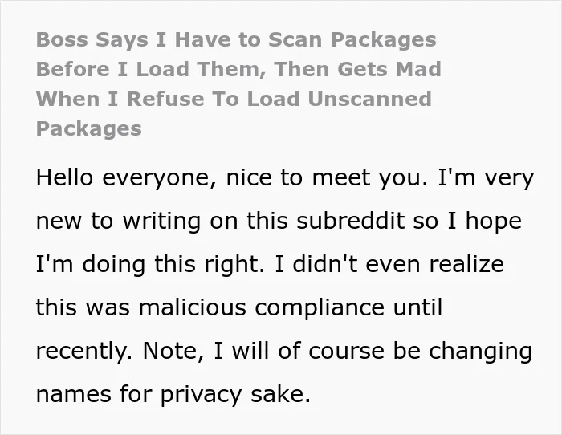This screenshot has width=562, height=435.
Task: Click the word 'Unscanned' in the title
Action: [x=369, y=99]
